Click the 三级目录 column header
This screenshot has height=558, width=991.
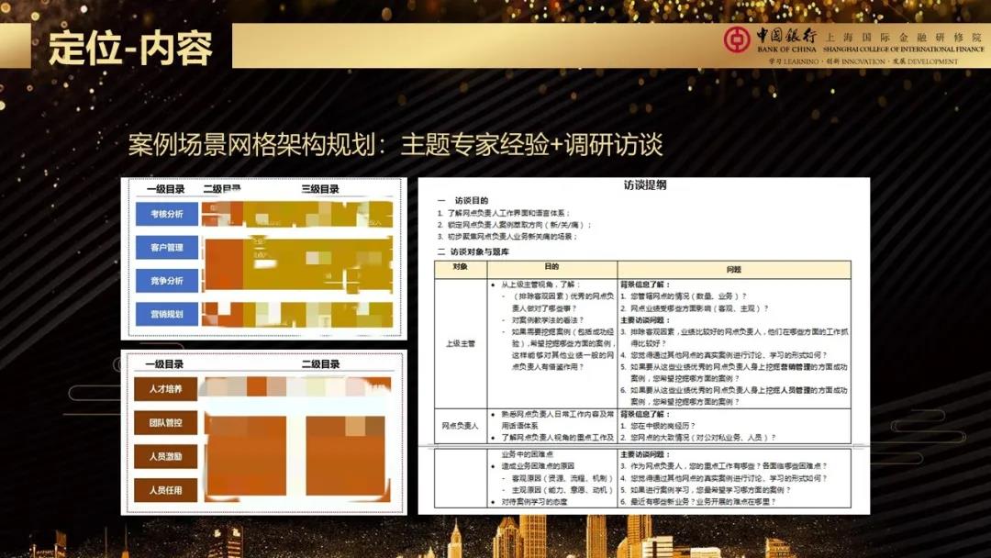pyautogui.click(x=320, y=189)
